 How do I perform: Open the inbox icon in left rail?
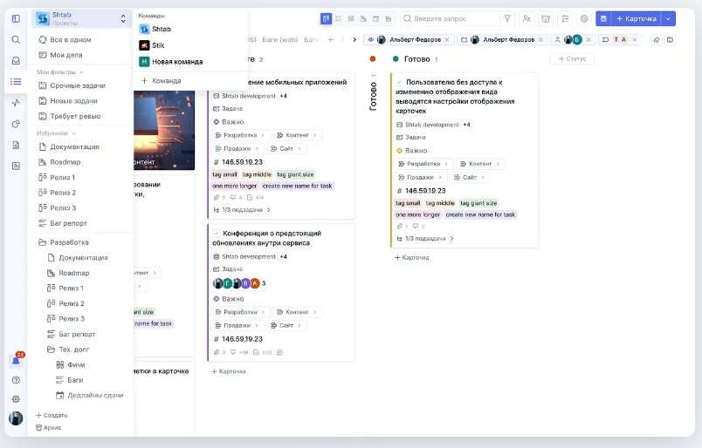click(x=16, y=60)
